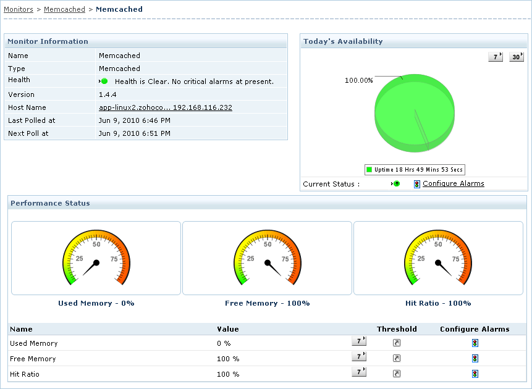
Task: Click version value '1.4.4'
Action: [x=108, y=94]
